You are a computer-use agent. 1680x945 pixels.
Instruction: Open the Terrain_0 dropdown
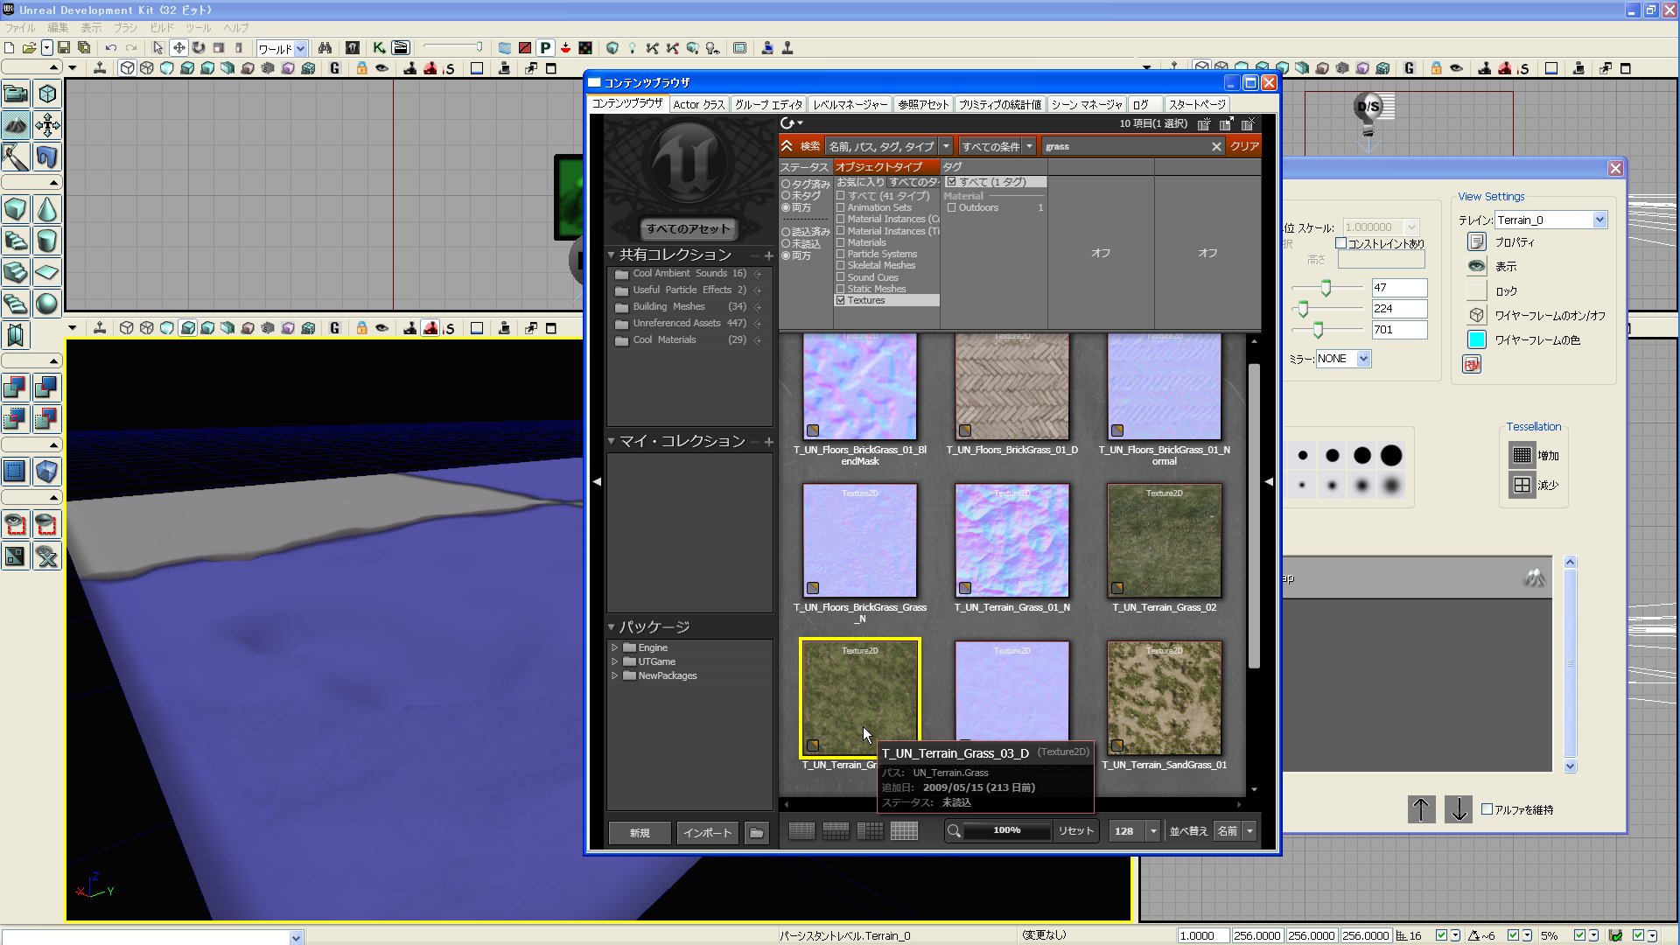coord(1599,220)
